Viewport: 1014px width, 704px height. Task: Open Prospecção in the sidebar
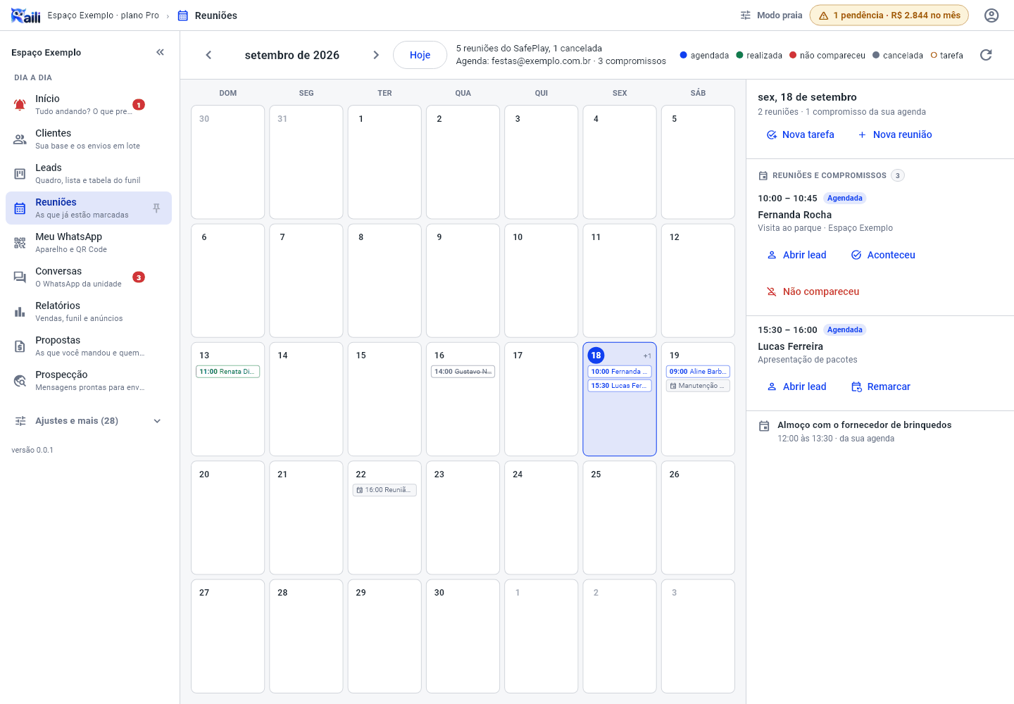89,381
